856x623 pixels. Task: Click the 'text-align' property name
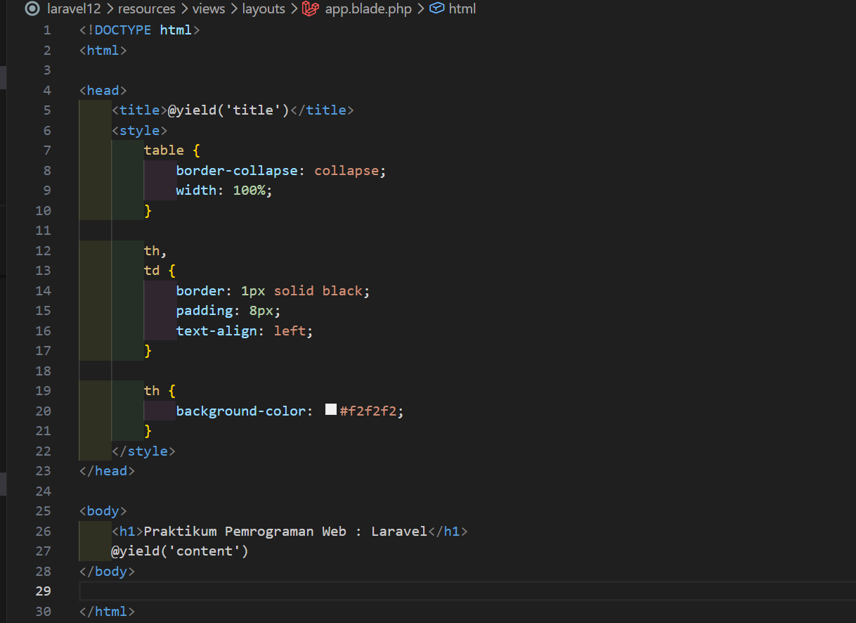coord(216,331)
